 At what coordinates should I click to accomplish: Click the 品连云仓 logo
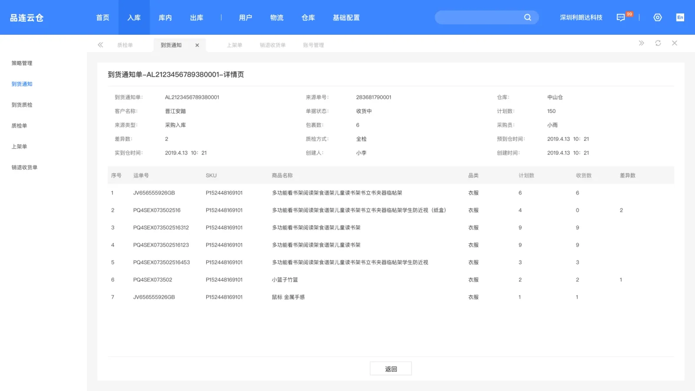pyautogui.click(x=27, y=18)
